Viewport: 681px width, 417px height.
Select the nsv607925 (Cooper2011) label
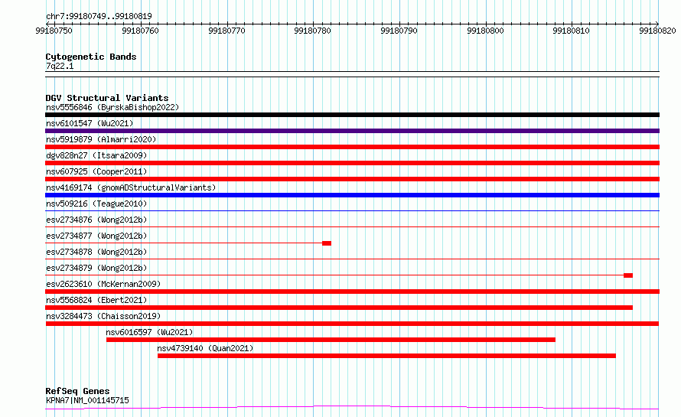pyautogui.click(x=96, y=171)
